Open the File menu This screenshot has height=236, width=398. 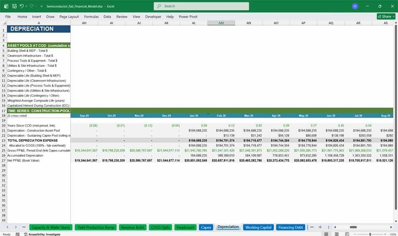pos(8,16)
